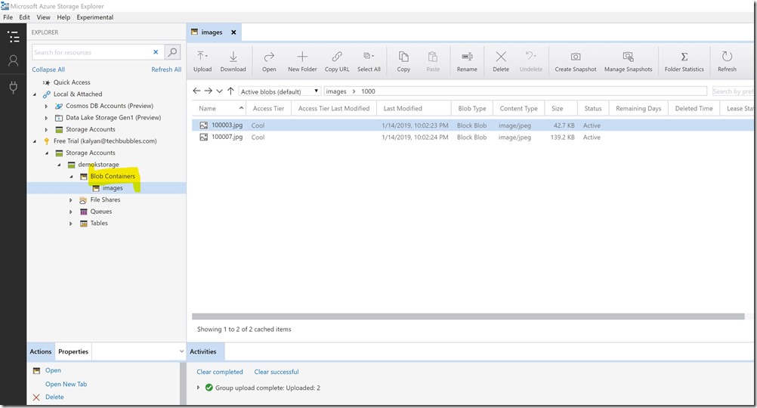The width and height of the screenshot is (757, 408).
Task: Click the Search for resources field
Action: click(91, 52)
